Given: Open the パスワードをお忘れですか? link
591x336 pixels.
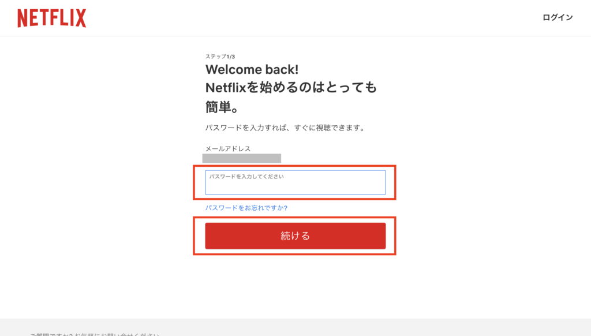Looking at the screenshot, I should pos(246,208).
